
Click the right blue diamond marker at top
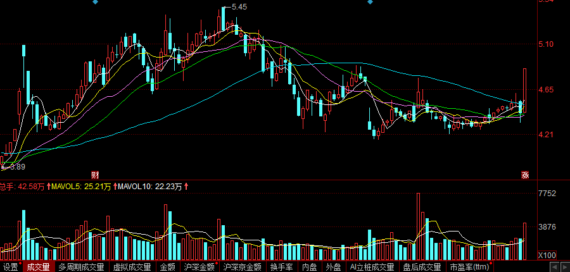370,2
